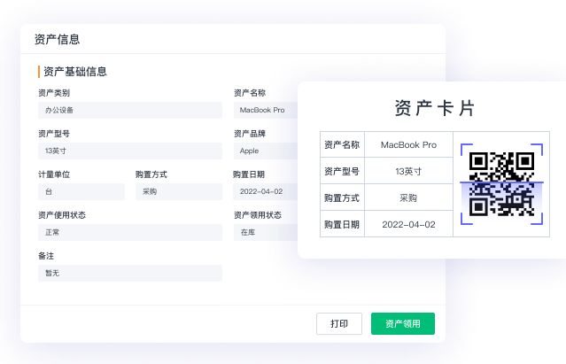Click the 计量单位 field showing 台

click(81, 191)
